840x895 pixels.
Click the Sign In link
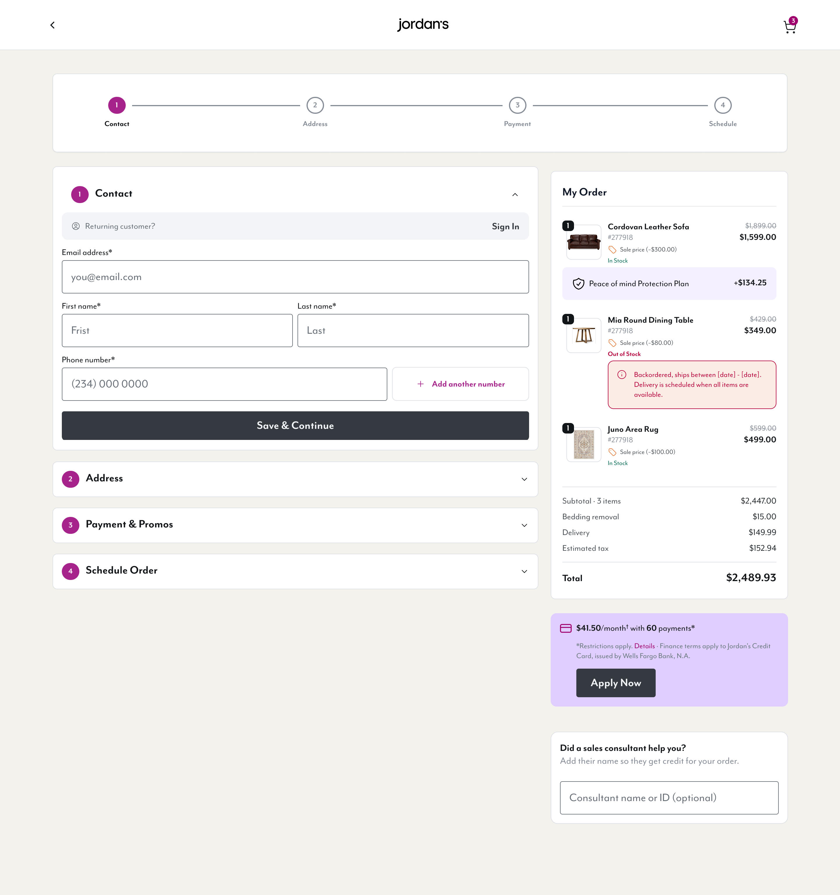(505, 226)
